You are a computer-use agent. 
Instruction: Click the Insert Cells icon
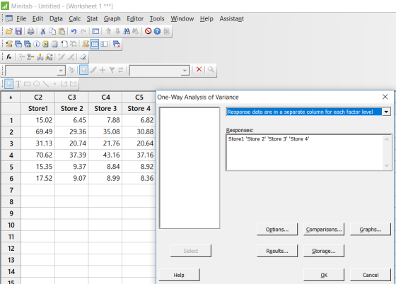(x=21, y=57)
